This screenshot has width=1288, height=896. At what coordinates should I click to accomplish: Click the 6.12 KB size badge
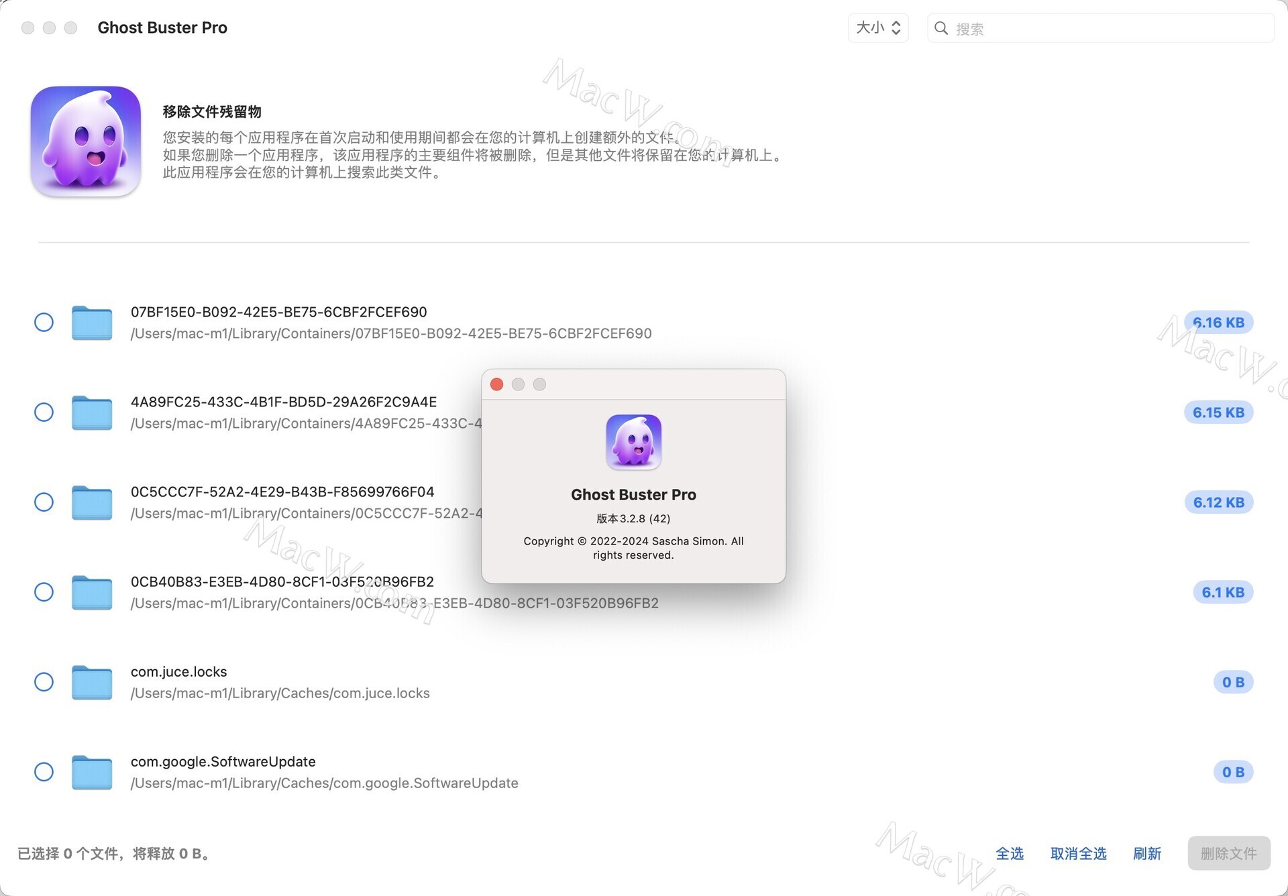[x=1218, y=502]
